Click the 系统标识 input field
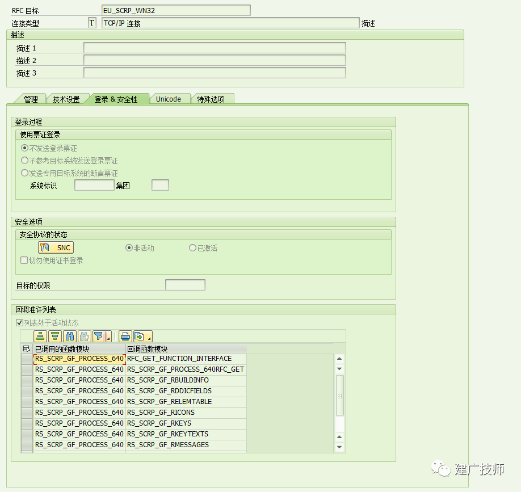The height and width of the screenshot is (492, 521). [94, 185]
